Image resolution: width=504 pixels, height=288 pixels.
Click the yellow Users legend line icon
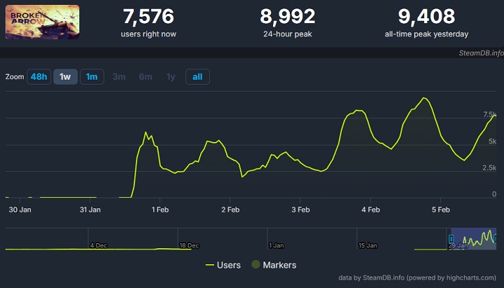[x=210, y=265]
